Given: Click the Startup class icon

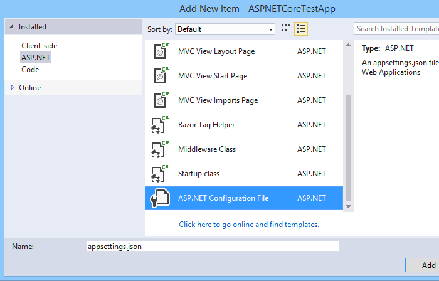Looking at the screenshot, I should 161,174.
